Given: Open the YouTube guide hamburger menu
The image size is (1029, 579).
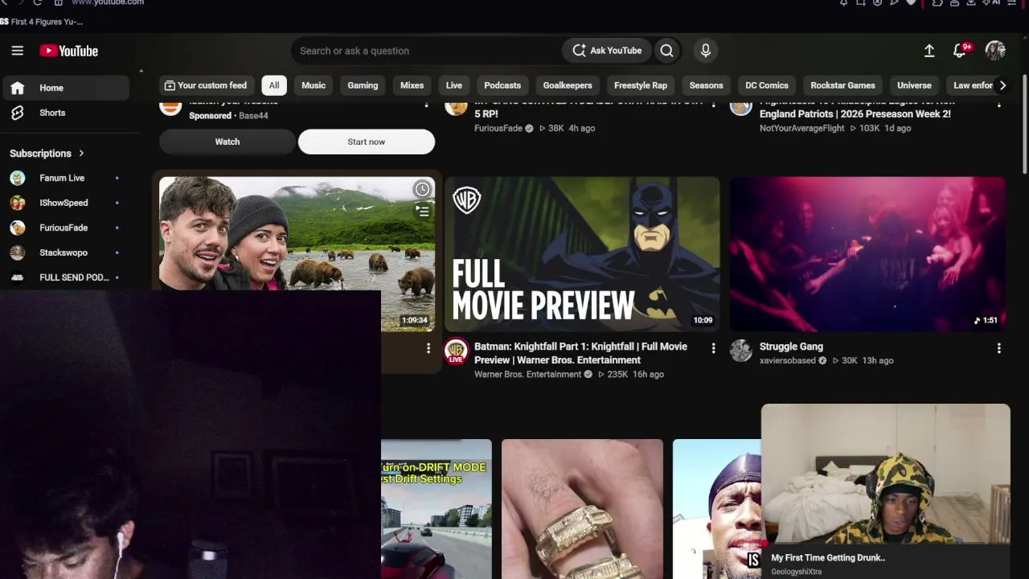Looking at the screenshot, I should pyautogui.click(x=18, y=51).
